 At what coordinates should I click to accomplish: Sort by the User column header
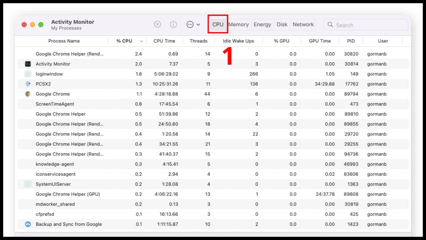coord(383,41)
